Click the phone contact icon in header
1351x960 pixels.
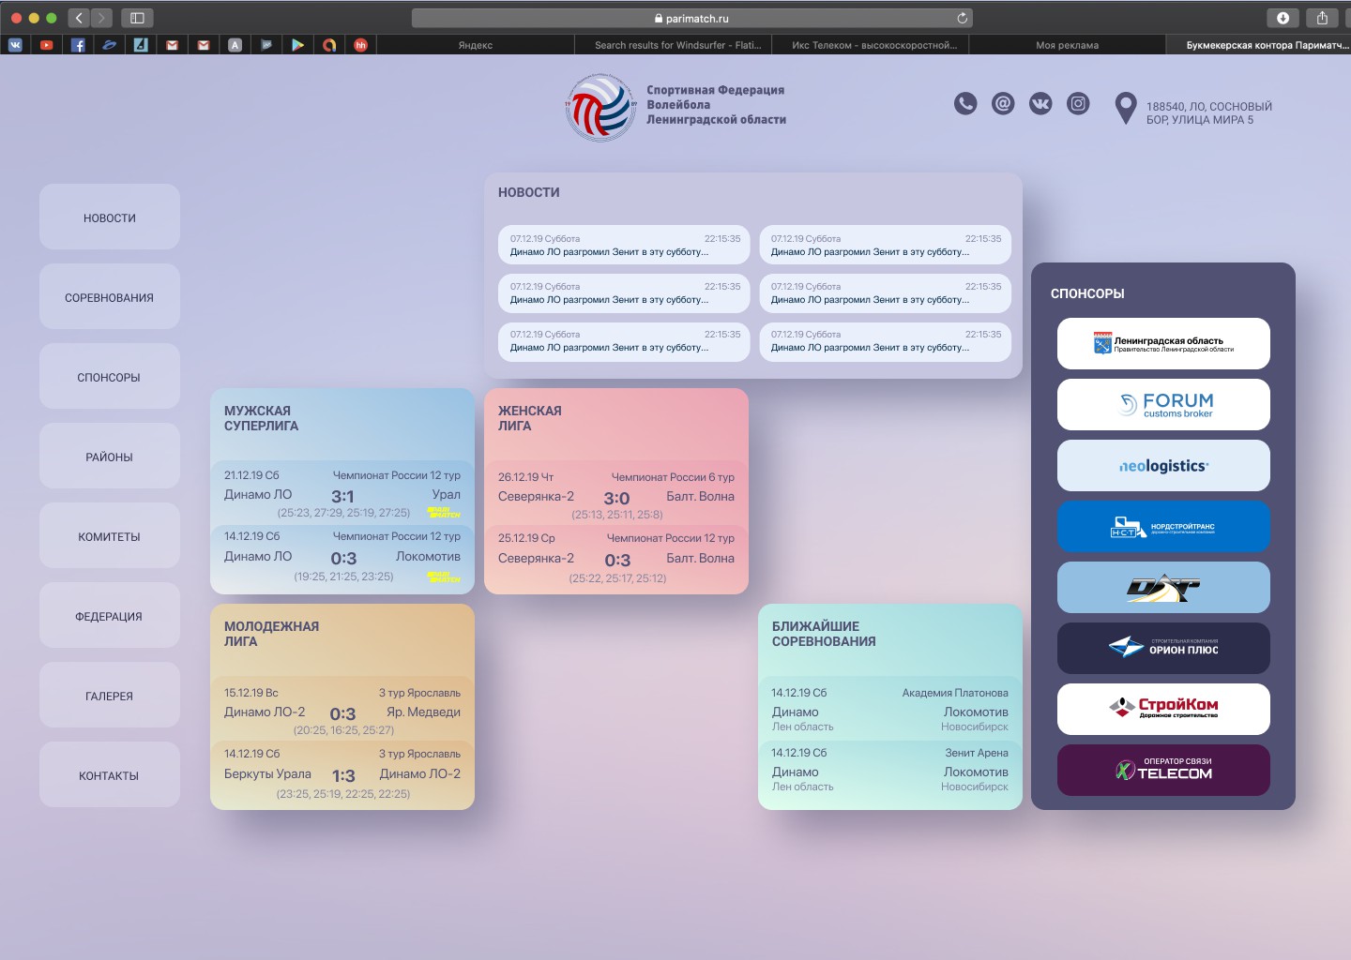pos(965,103)
